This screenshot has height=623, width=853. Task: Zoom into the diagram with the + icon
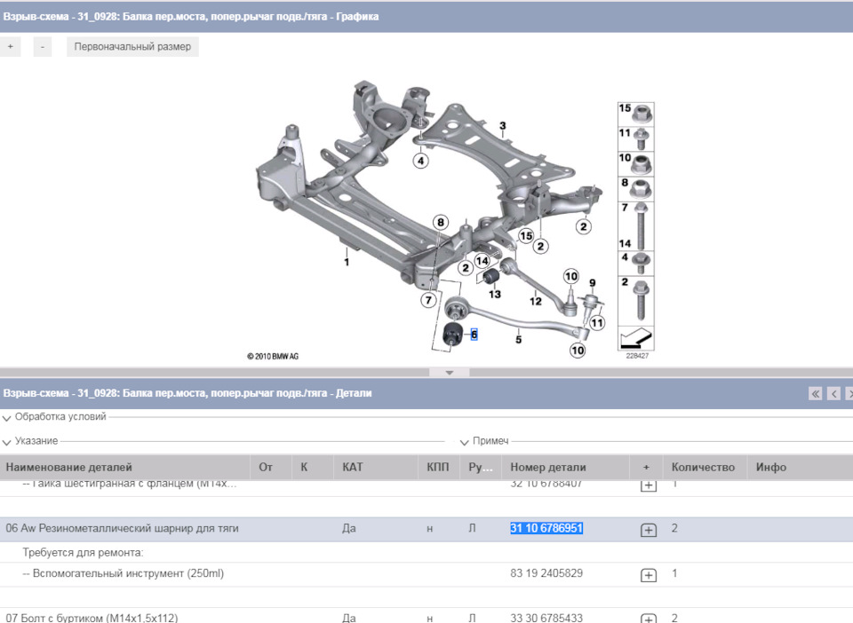click(x=10, y=45)
